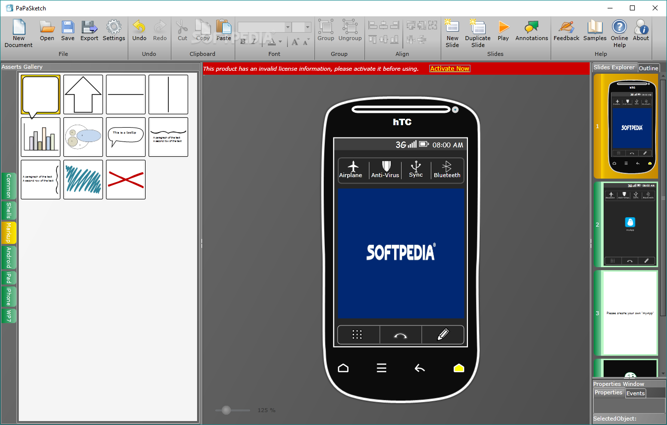The width and height of the screenshot is (667, 425).
Task: Switch to the Common gallery tab
Action: click(x=9, y=186)
